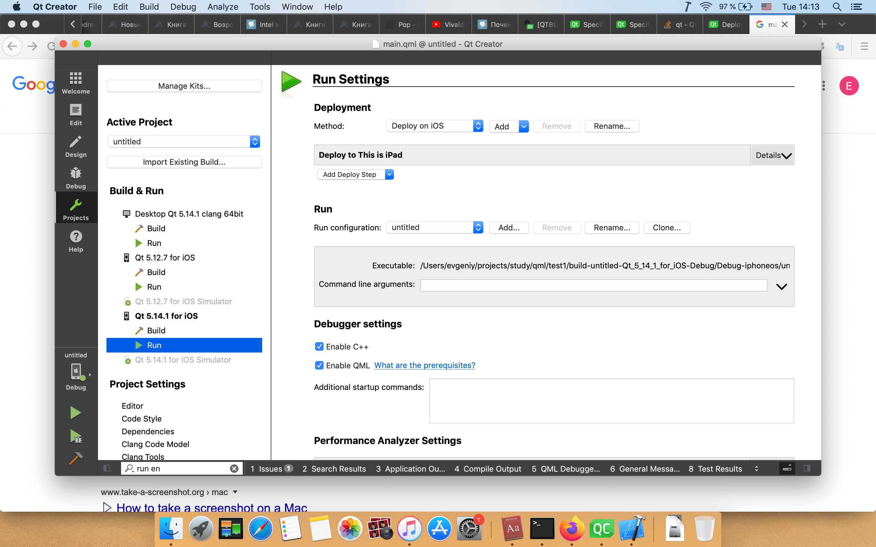Open 'How to take a screenshot on a Mac' link
876x547 pixels.
tap(212, 507)
